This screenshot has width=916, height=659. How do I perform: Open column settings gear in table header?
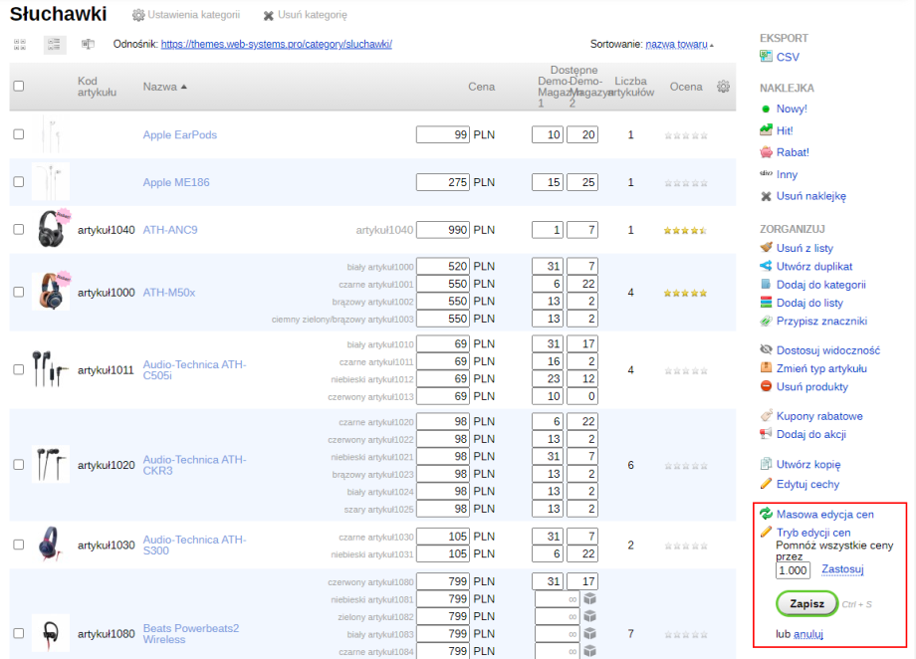(x=723, y=87)
